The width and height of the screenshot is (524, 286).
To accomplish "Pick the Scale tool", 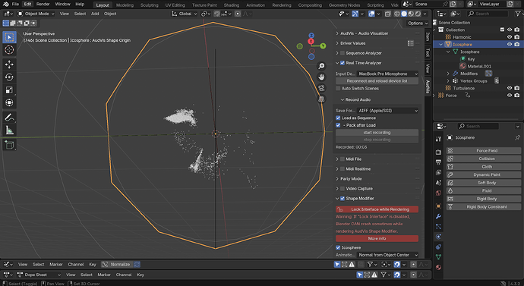I will (x=9, y=90).
